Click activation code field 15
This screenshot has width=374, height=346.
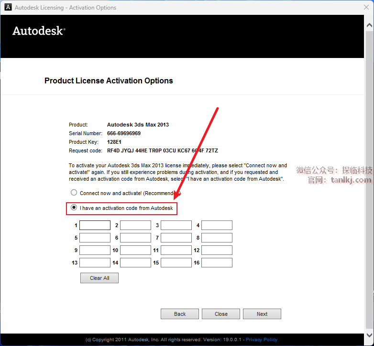(x=176, y=263)
